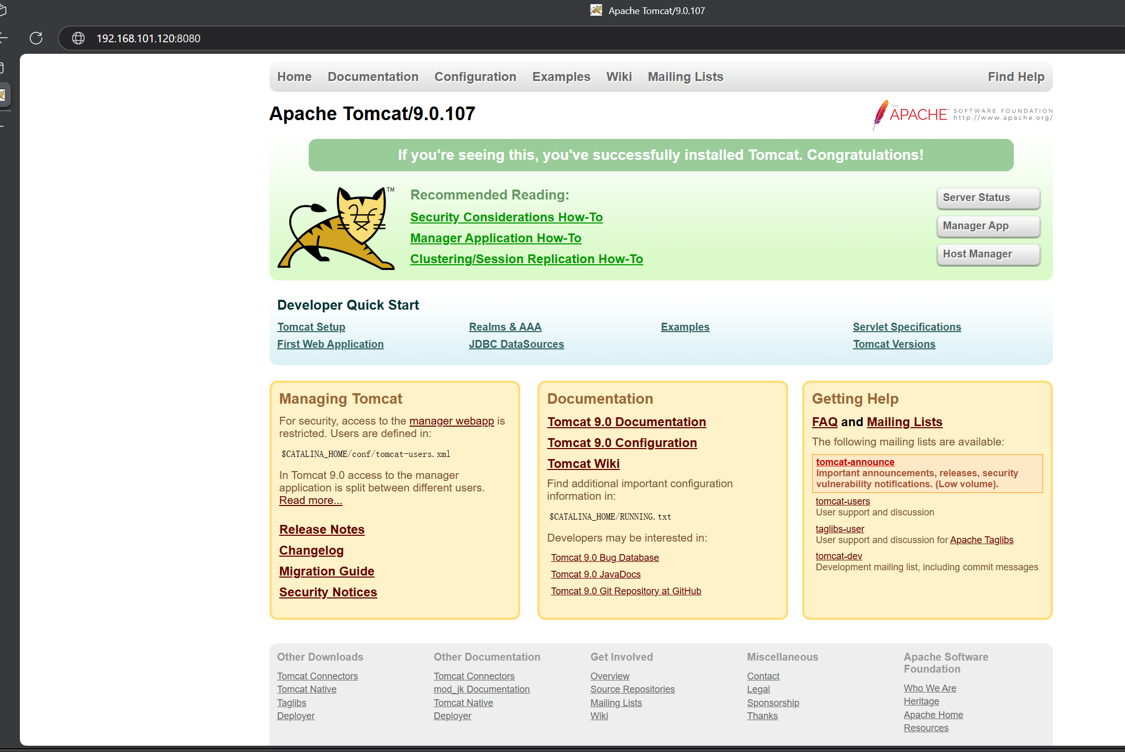Viewport: 1125px width, 752px height.
Task: Open Manager Application How-To link
Action: click(x=496, y=238)
